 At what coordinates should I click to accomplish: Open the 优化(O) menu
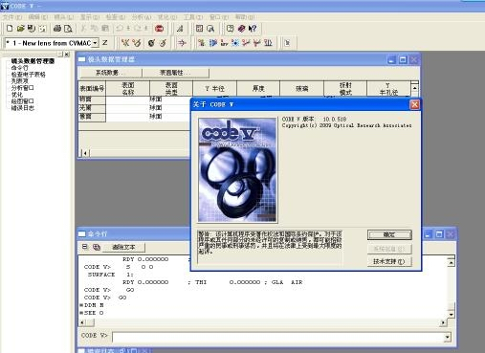[167, 17]
